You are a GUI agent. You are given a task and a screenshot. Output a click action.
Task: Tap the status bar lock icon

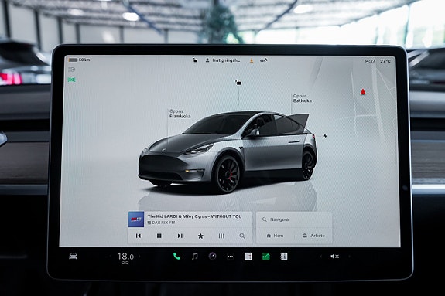click(x=195, y=60)
